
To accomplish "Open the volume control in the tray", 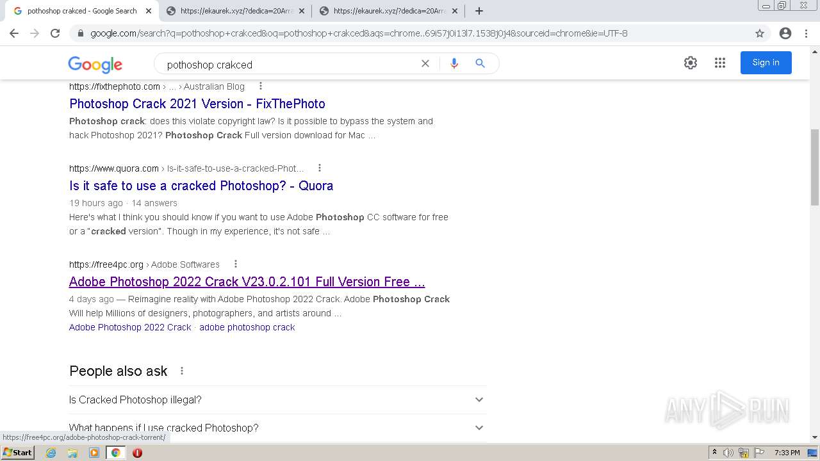I will [728, 453].
